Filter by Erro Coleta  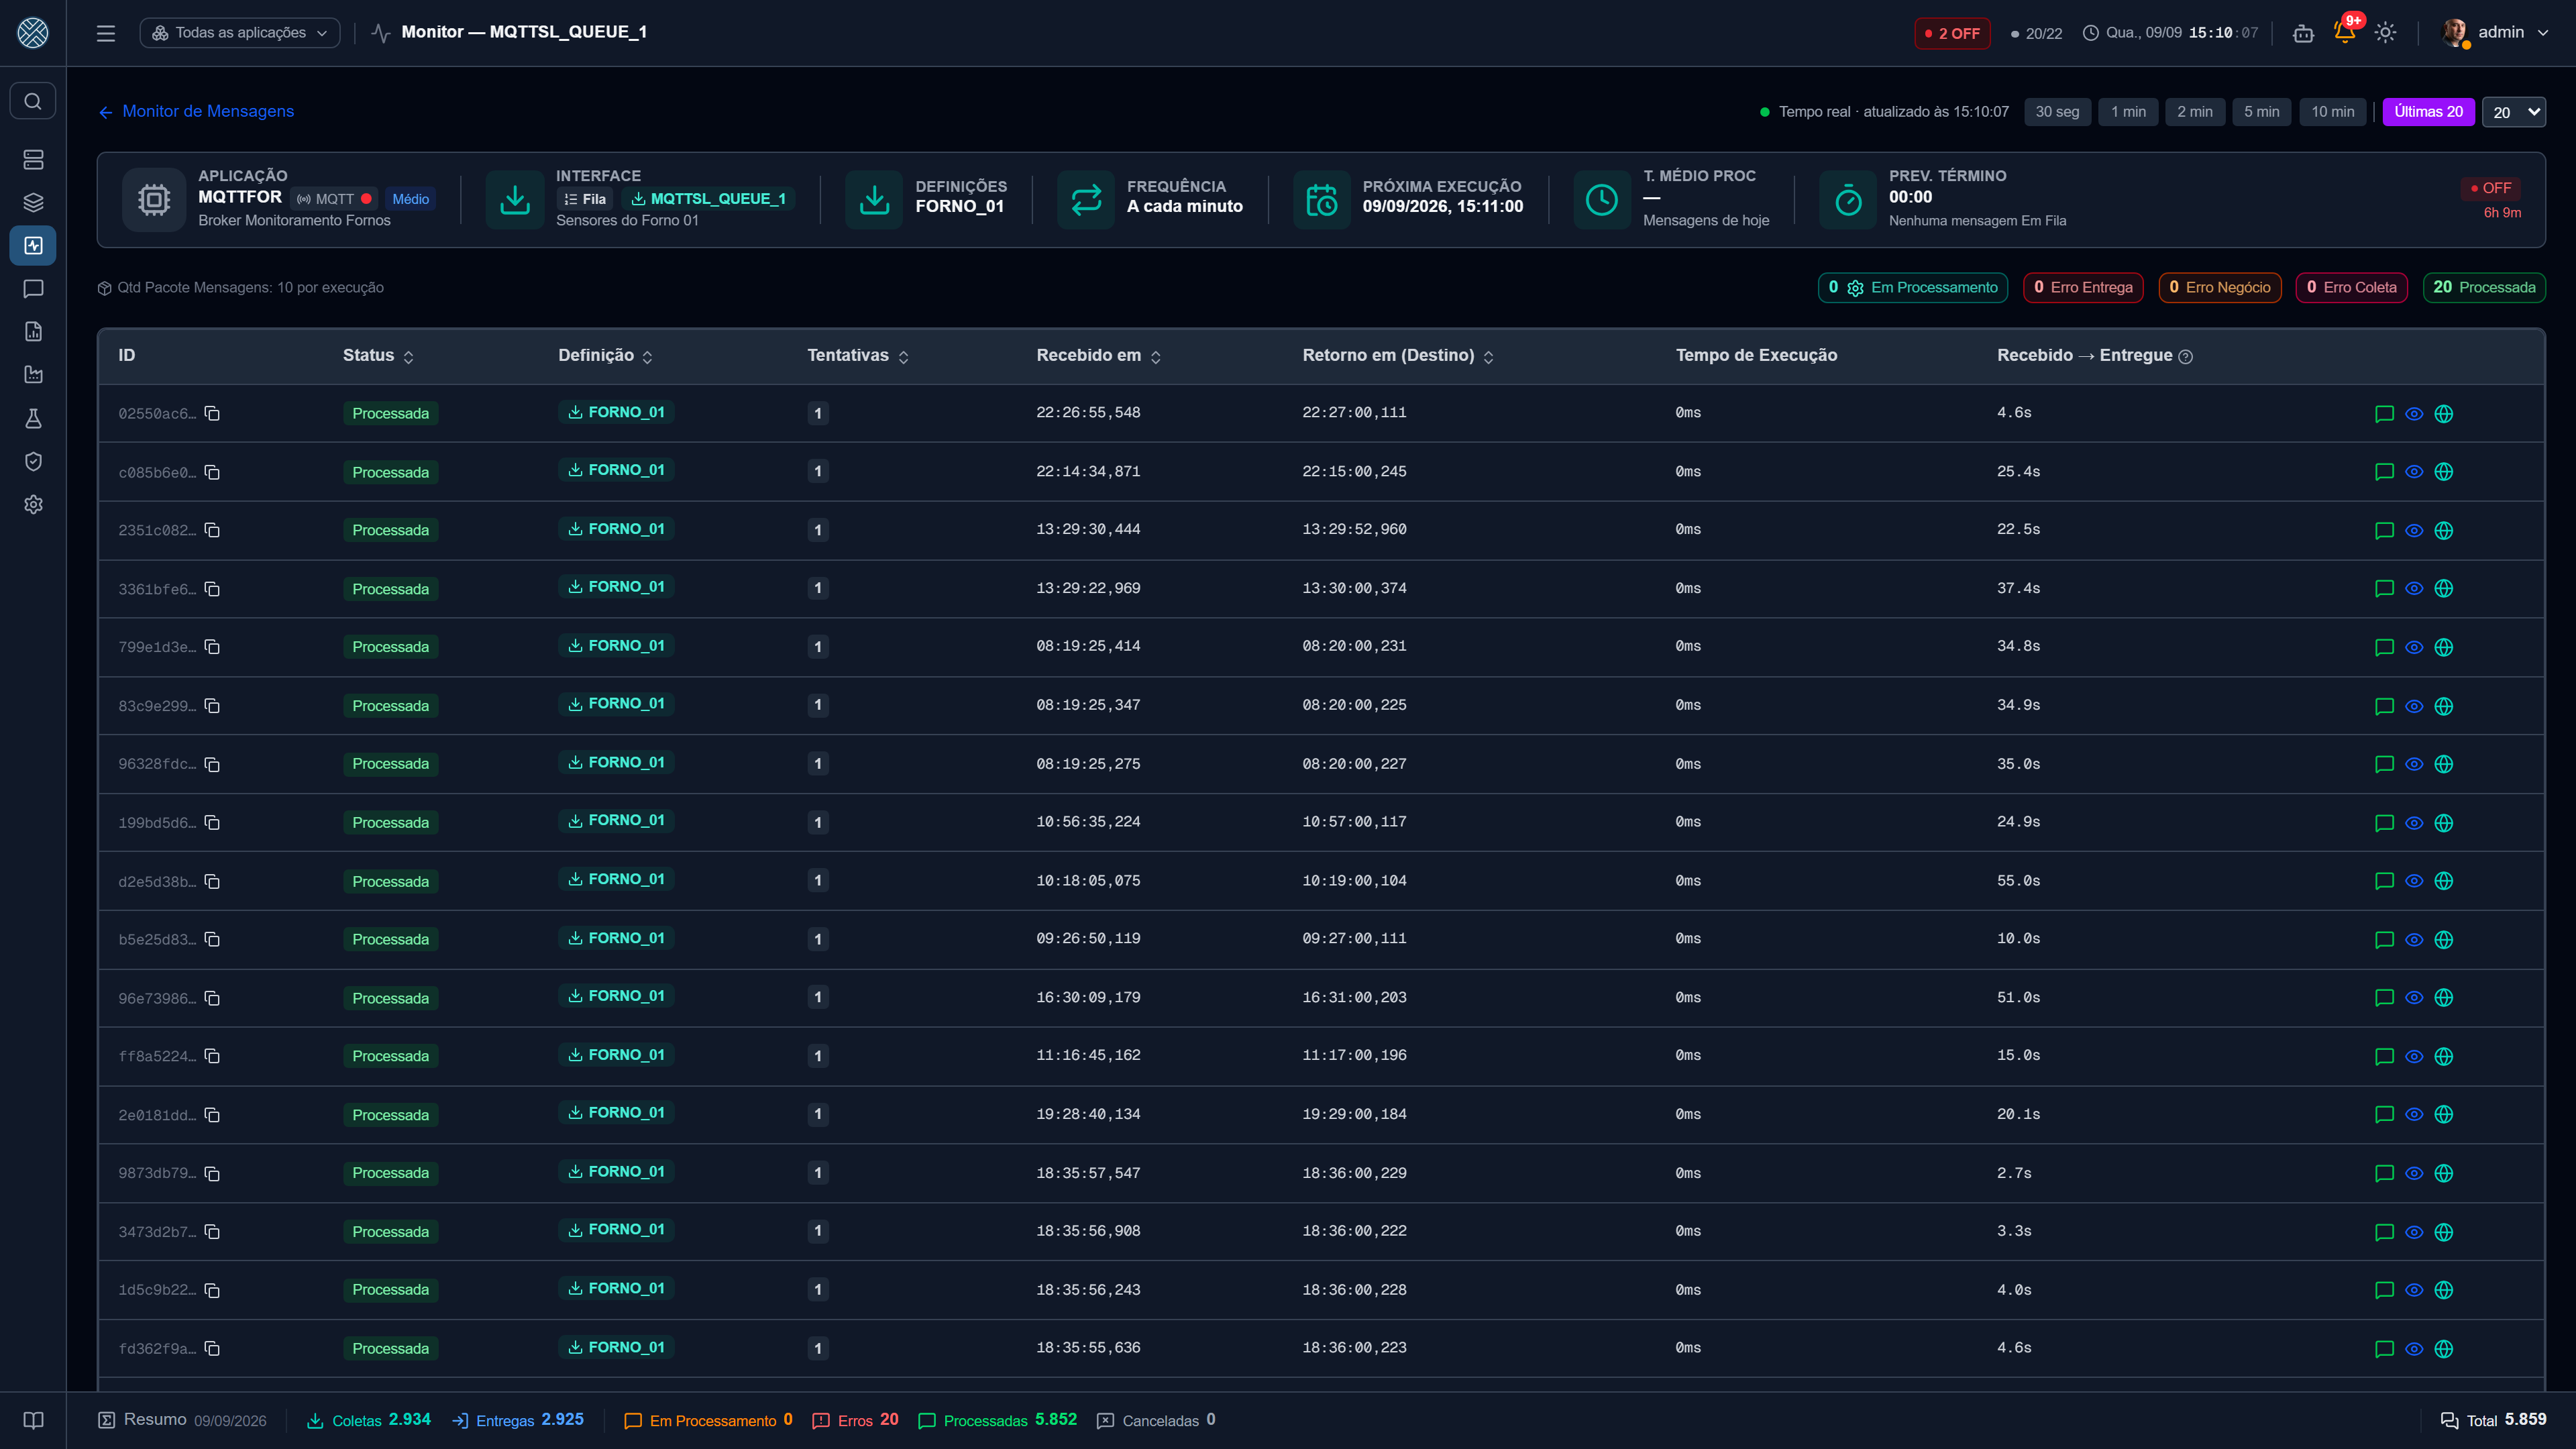[x=2352, y=288]
